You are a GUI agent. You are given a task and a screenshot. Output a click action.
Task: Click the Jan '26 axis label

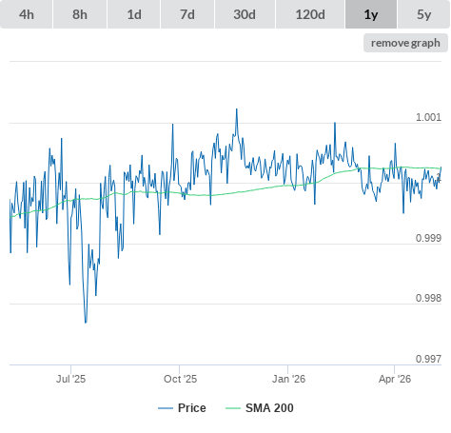pyautogui.click(x=288, y=379)
